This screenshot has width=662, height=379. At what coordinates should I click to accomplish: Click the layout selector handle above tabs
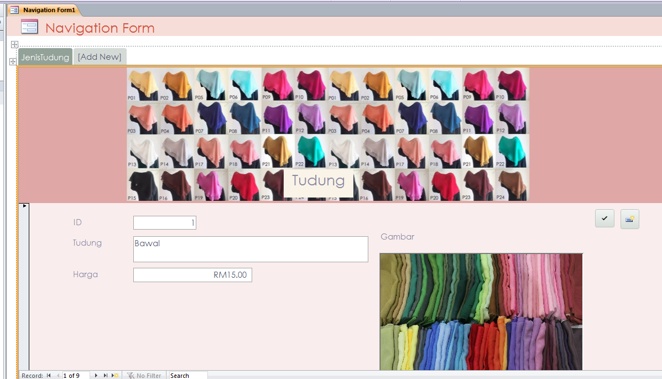coord(14,44)
